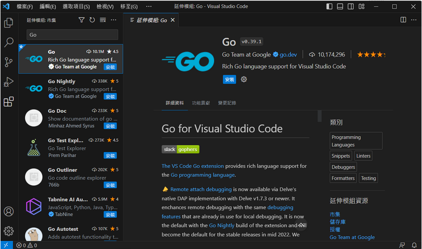The image size is (422, 249).
Task: Split the editor to the right
Action: pos(403,20)
